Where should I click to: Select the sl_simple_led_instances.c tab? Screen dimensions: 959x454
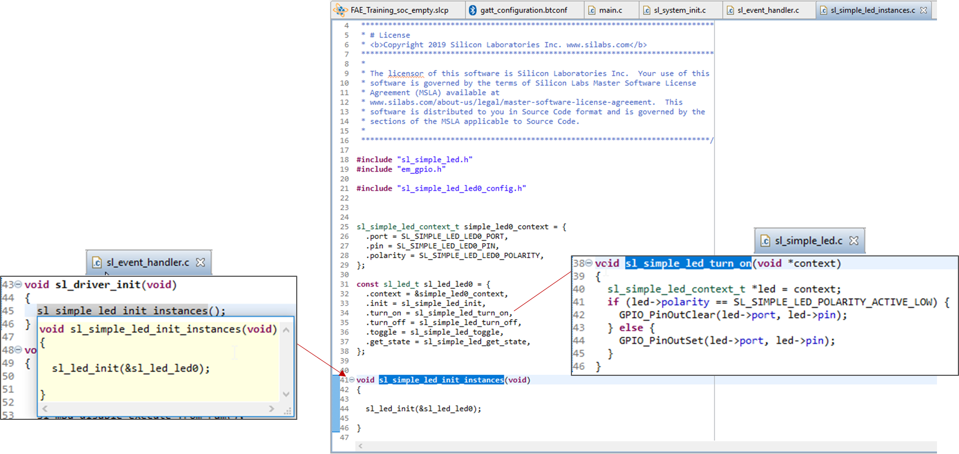click(873, 10)
